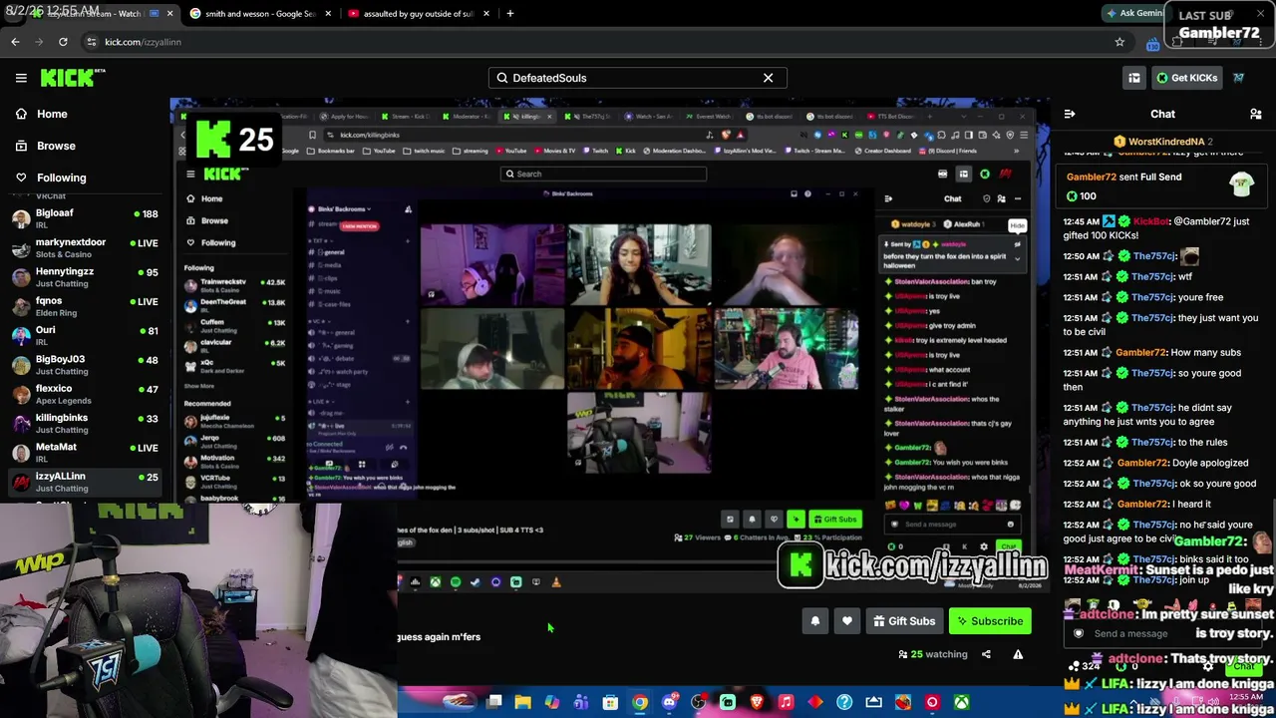The width and height of the screenshot is (1276, 718).
Task: Click the Gift Subs button
Action: click(x=904, y=621)
